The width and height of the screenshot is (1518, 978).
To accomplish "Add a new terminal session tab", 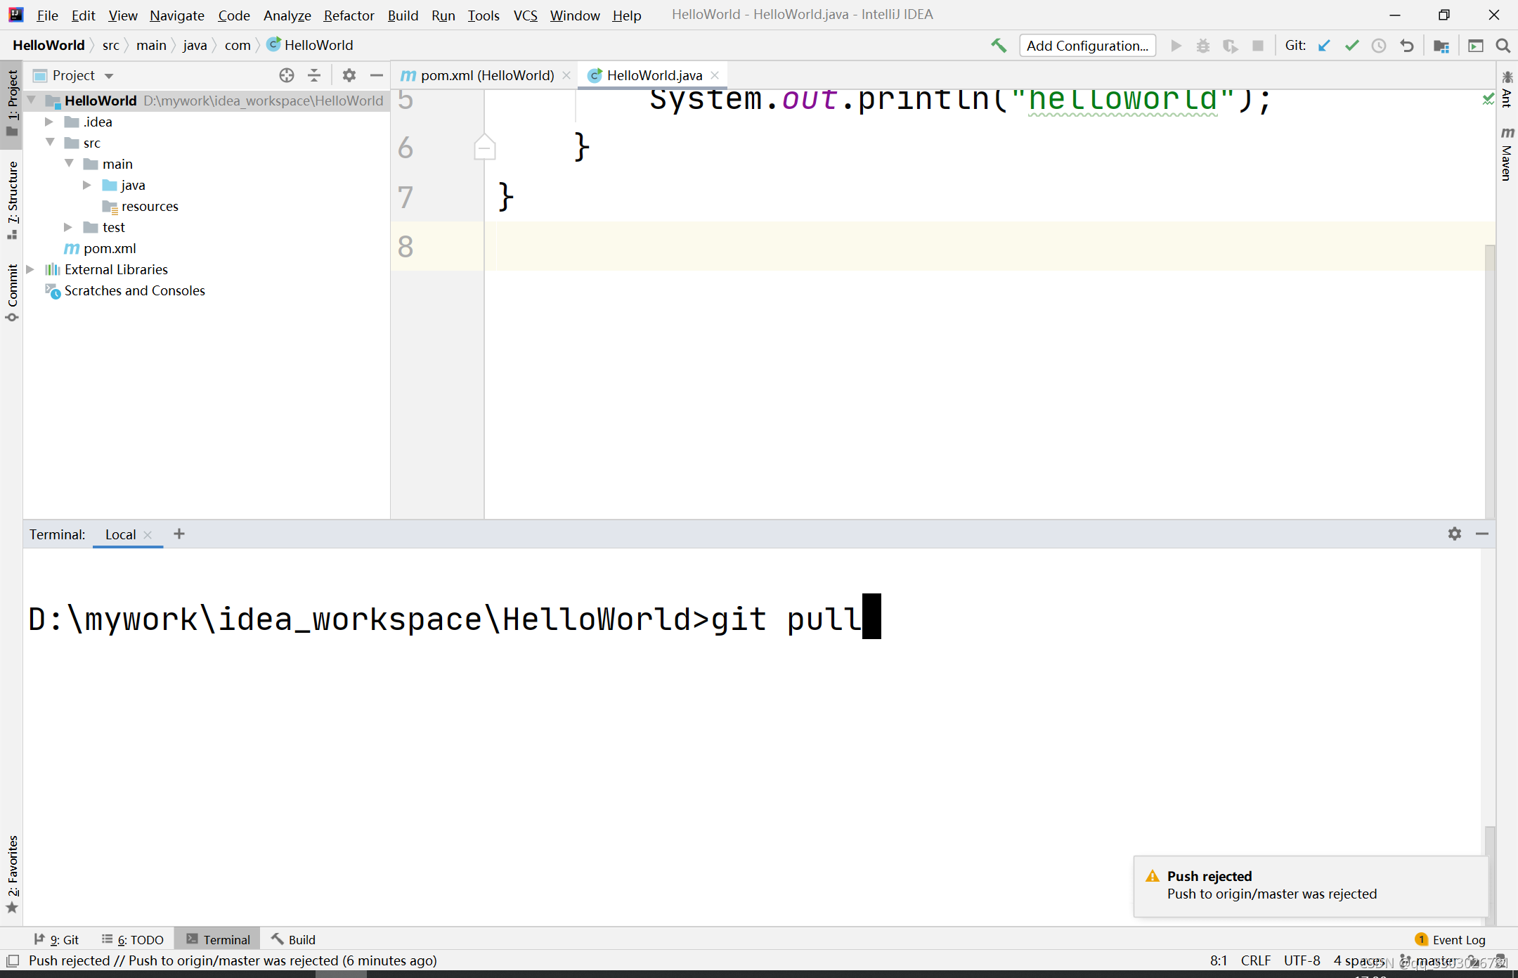I will [x=179, y=534].
